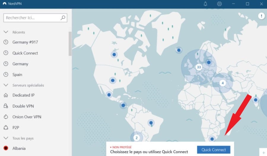The height and width of the screenshot is (156, 267).
Task: Click the Double VPN padlock icon
Action: point(6,106)
